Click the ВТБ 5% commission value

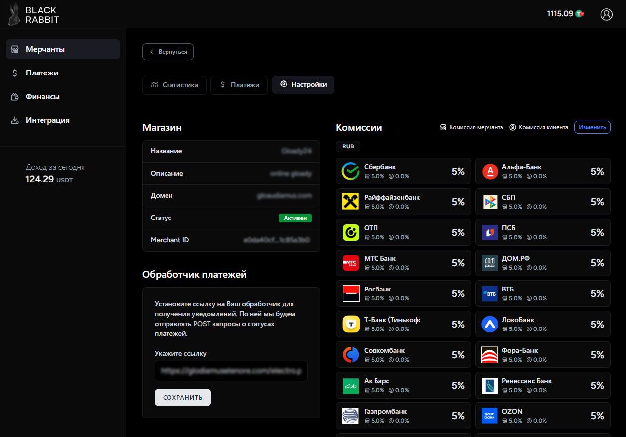click(x=597, y=293)
